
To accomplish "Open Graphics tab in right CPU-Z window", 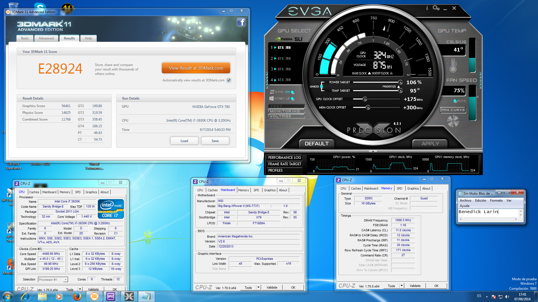I will click(x=413, y=188).
